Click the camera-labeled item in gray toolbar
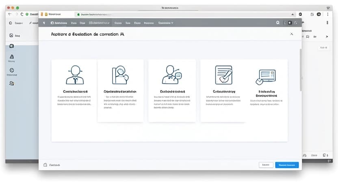This screenshot has width=338, height=182. coord(58,23)
